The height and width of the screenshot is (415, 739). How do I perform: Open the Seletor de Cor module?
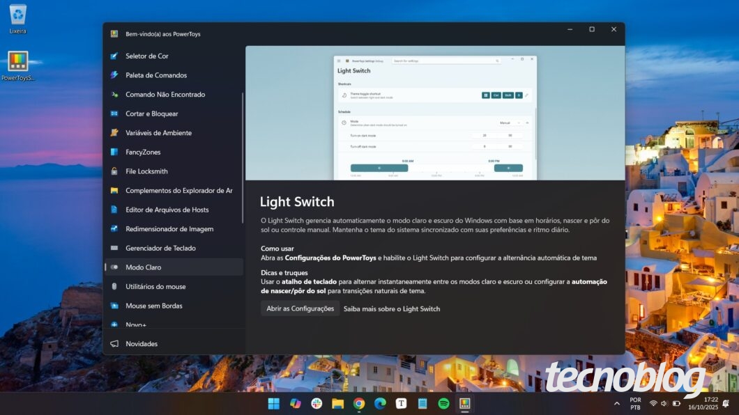coord(146,56)
